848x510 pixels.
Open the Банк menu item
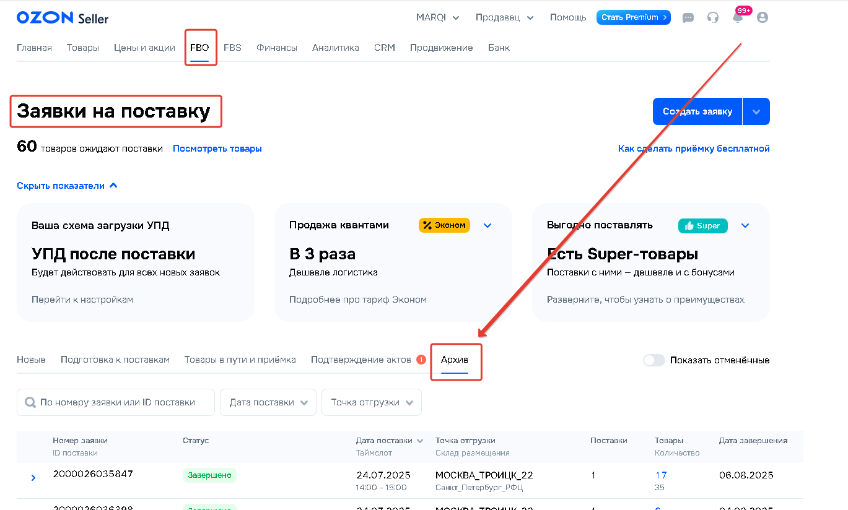point(499,48)
